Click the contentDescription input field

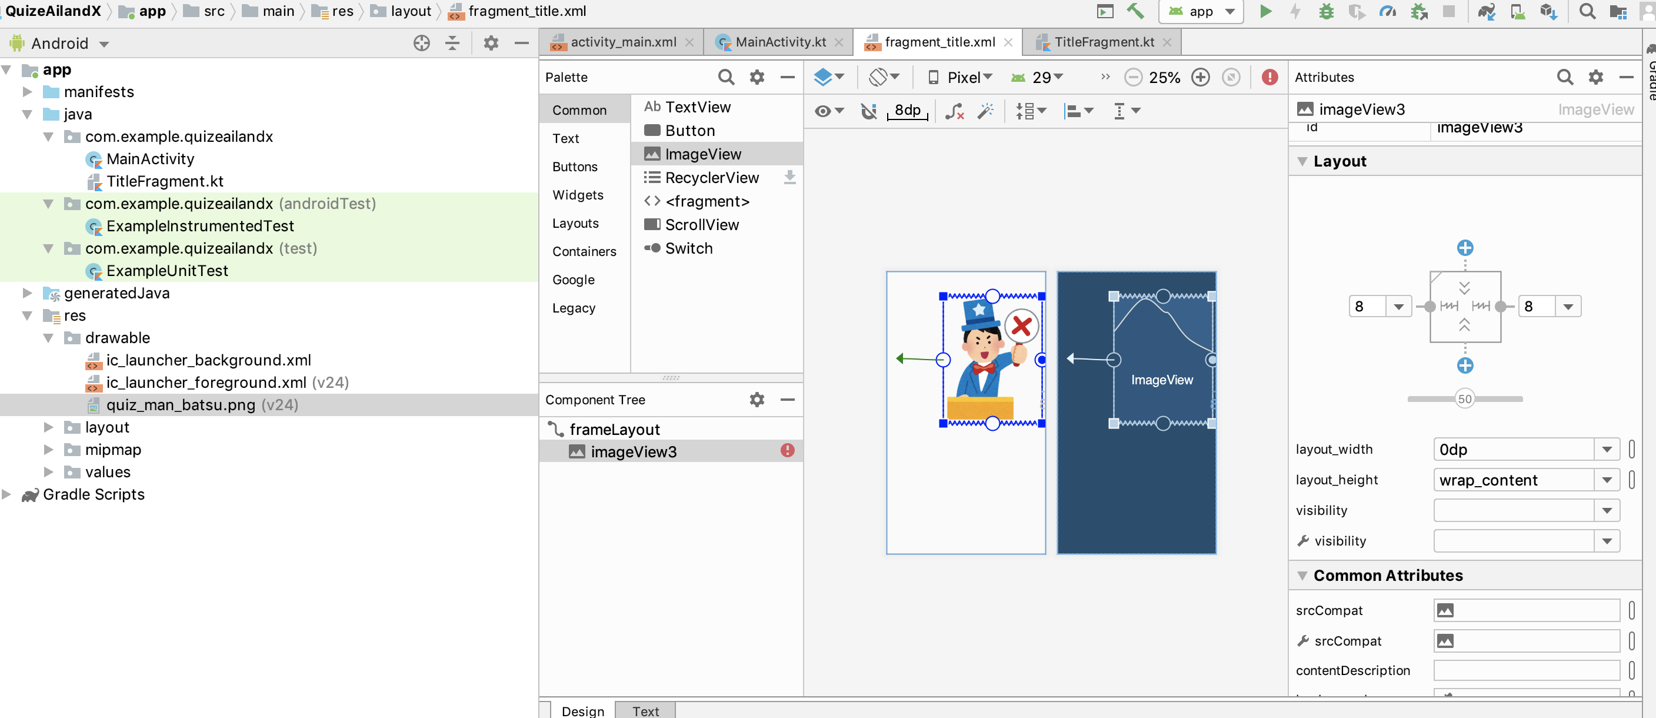1526,670
